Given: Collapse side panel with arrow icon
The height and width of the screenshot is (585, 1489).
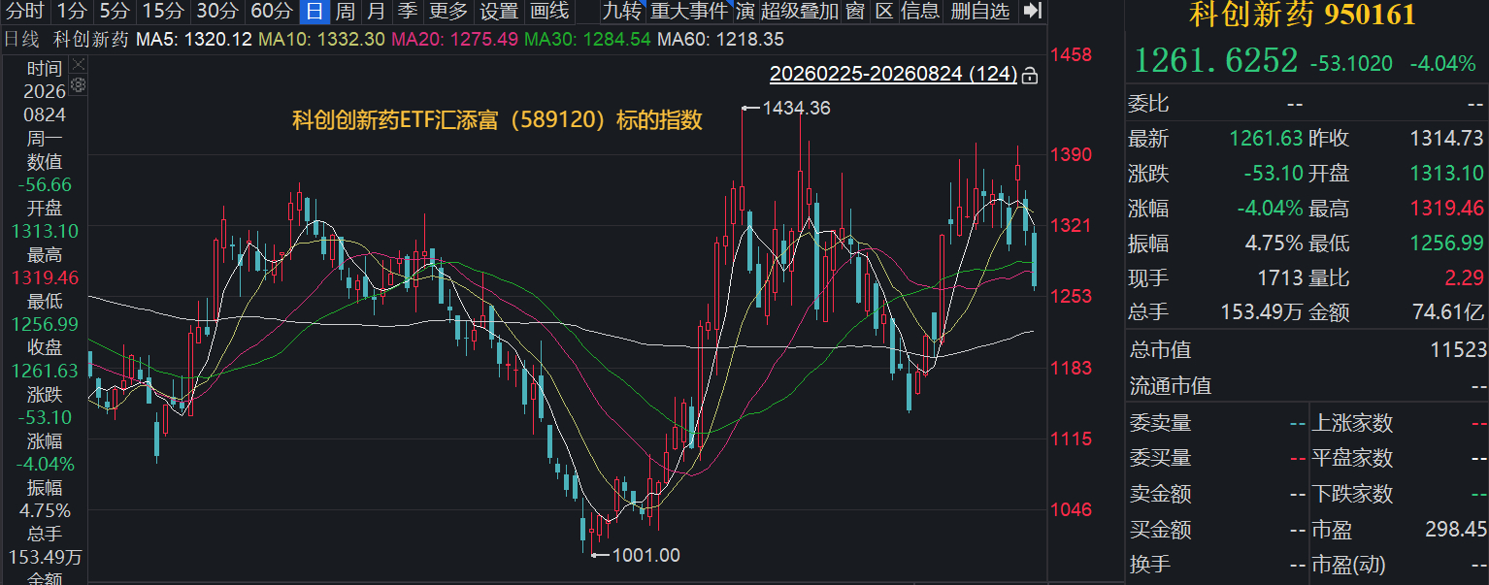Looking at the screenshot, I should pos(1033,12).
